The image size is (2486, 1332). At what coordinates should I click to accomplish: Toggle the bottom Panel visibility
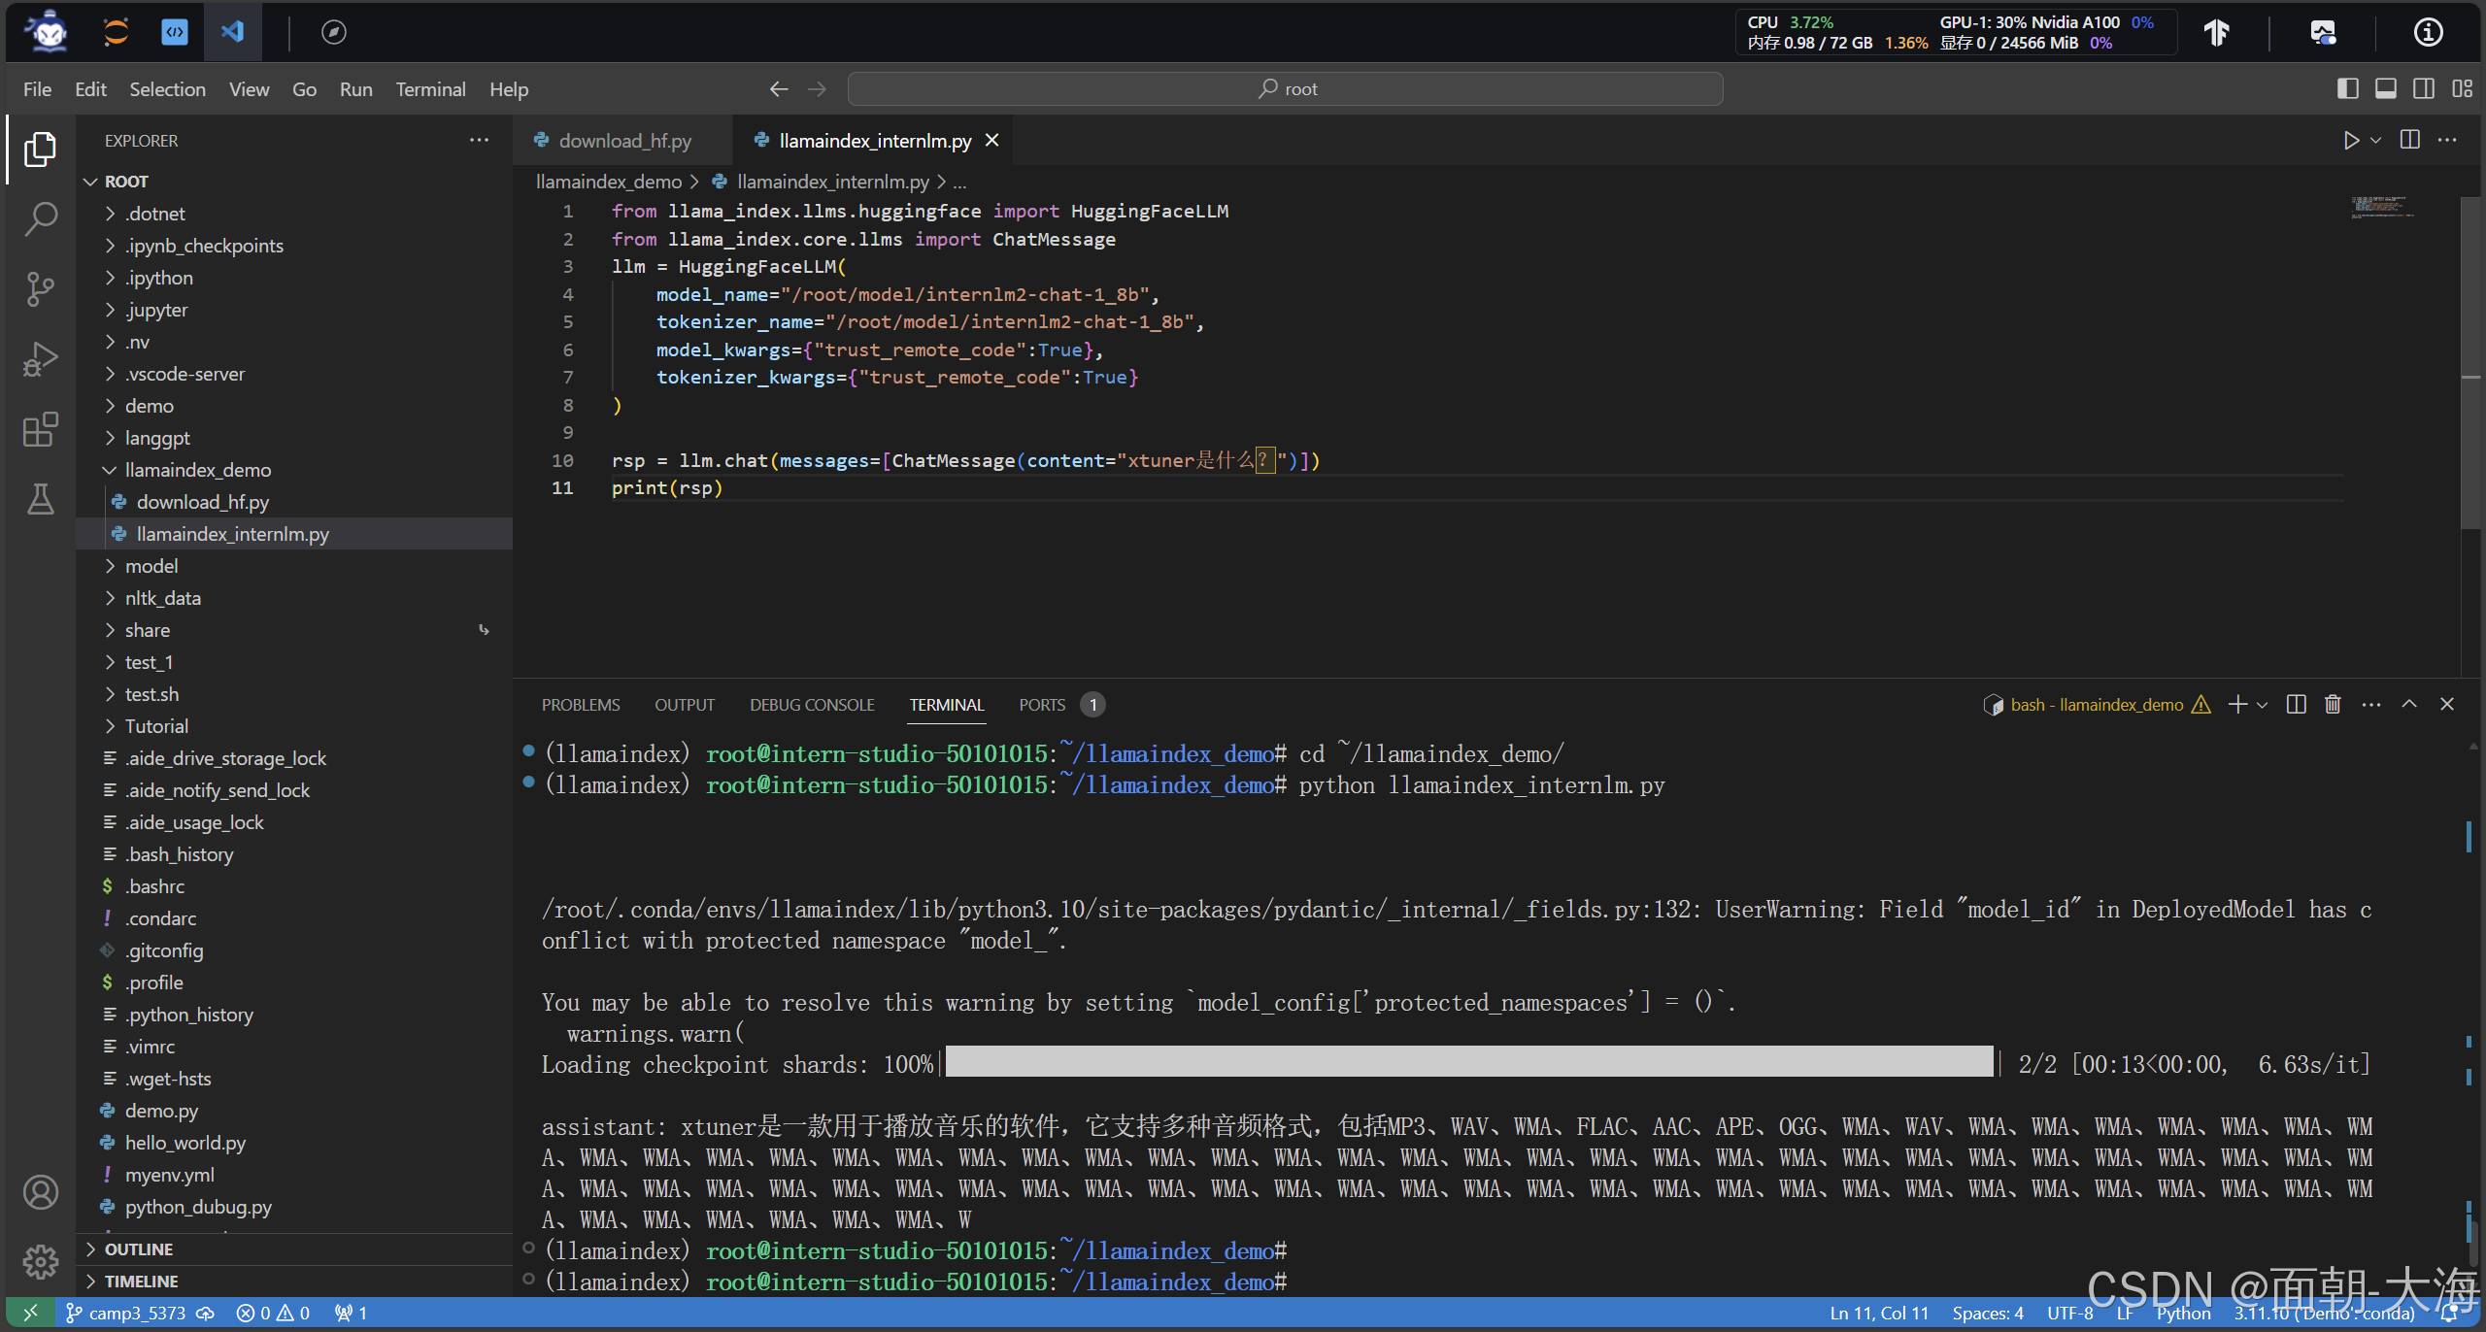[x=2385, y=89]
